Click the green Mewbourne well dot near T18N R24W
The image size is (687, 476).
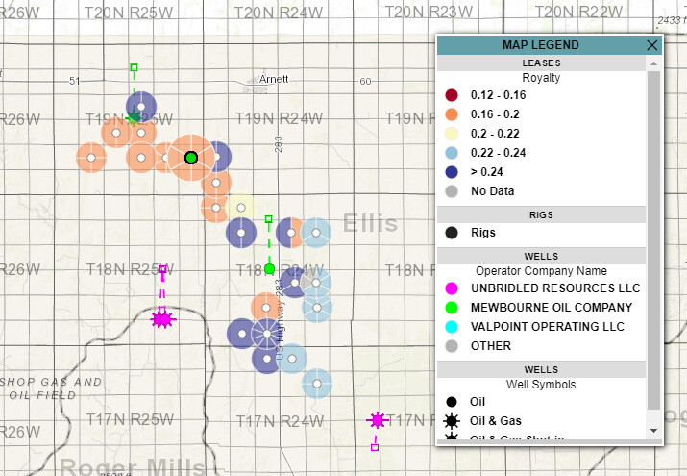coord(269,268)
